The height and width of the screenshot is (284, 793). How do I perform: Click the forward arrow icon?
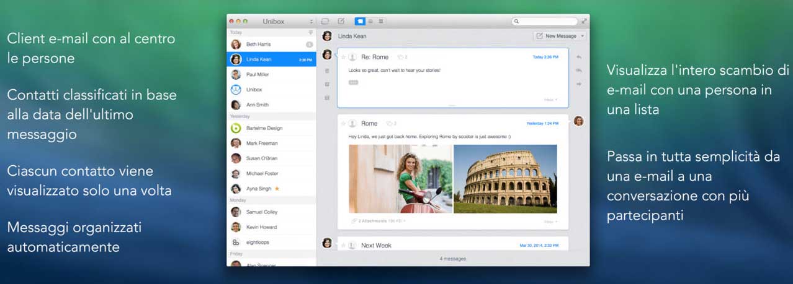pos(579,84)
